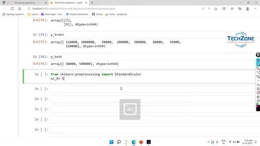The width and height of the screenshot is (260, 146).
Task: Select the highlighter marker tool in annotation toolbar
Action: point(258,69)
